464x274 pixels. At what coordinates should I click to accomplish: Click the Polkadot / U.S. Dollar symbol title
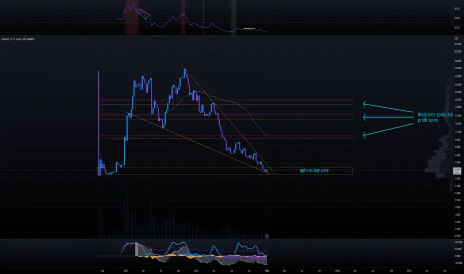tap(17, 39)
